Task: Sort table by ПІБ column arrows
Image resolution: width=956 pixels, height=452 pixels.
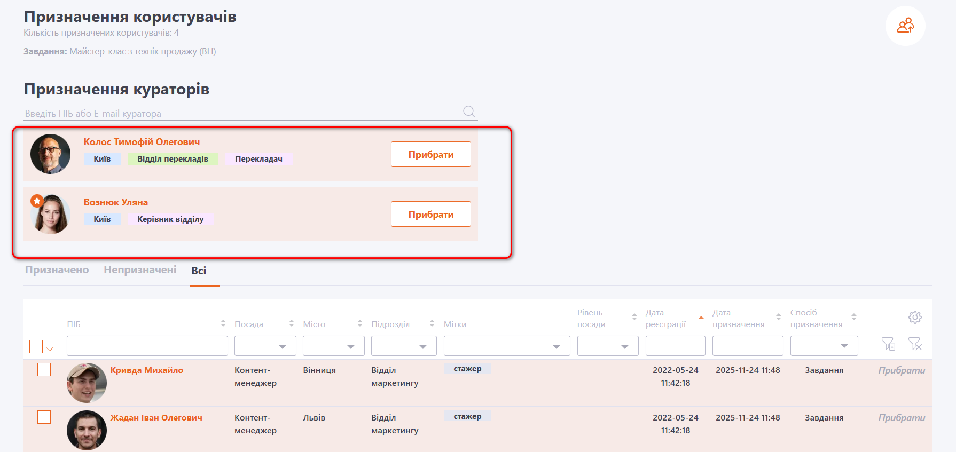Action: (x=223, y=323)
